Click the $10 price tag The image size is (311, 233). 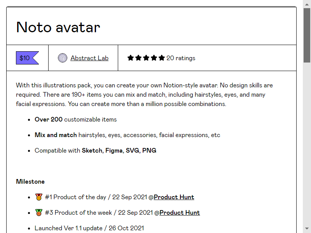27,58
